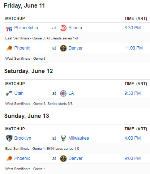Open the Brooklyn team link
The width and height of the screenshot is (150, 174).
23,138
